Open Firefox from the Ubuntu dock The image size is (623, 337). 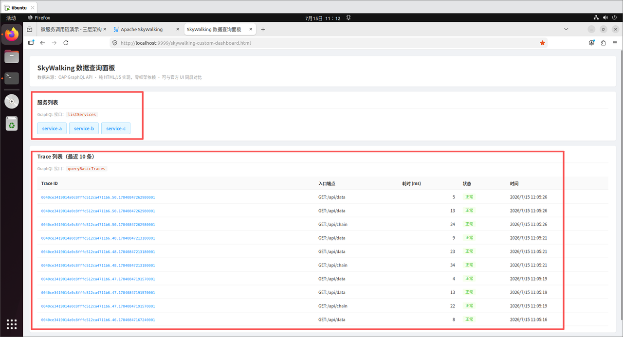tap(12, 35)
